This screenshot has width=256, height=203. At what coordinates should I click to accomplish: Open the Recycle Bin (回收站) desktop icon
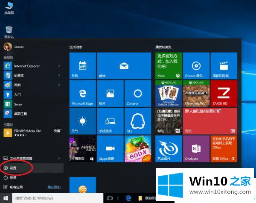pos(9,32)
